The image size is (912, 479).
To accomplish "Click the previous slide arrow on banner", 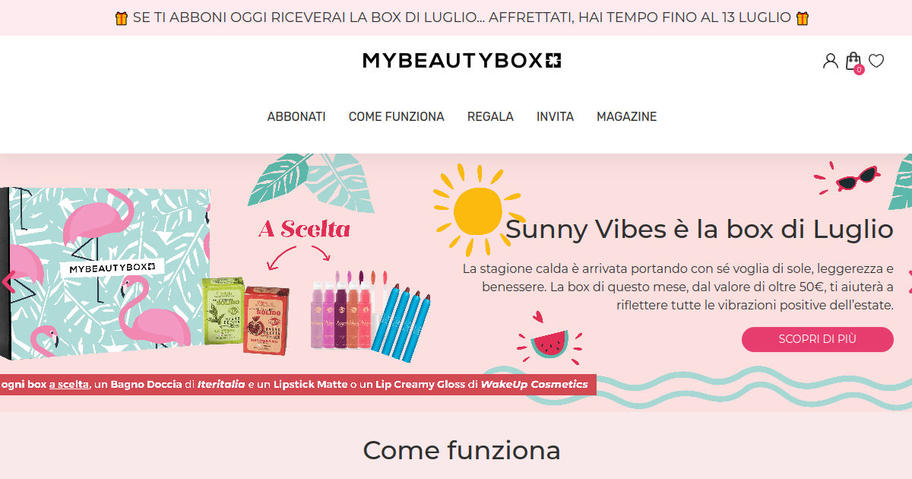I will click(x=8, y=282).
